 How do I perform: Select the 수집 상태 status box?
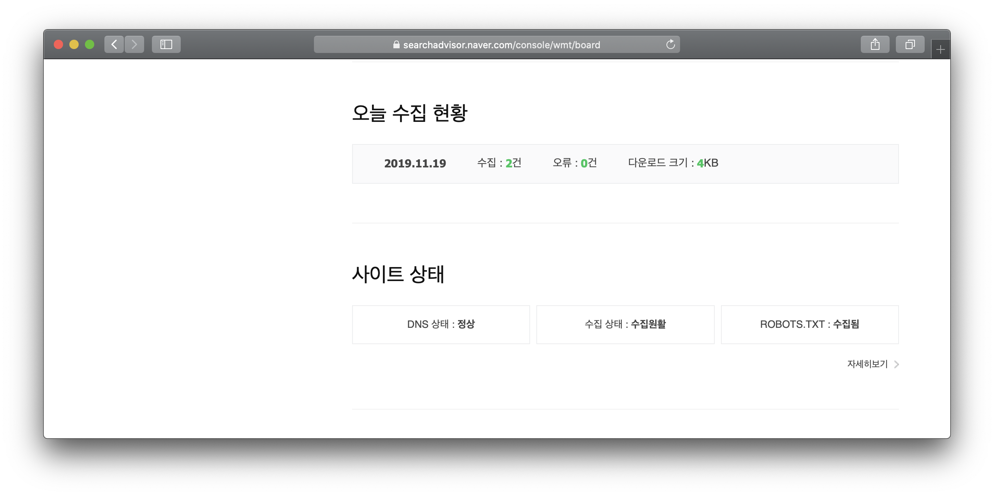(625, 324)
